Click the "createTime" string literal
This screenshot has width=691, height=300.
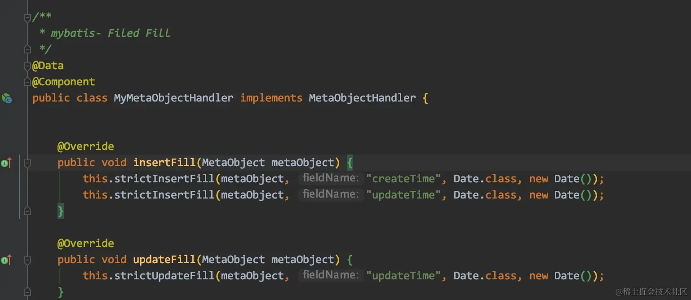click(x=403, y=179)
